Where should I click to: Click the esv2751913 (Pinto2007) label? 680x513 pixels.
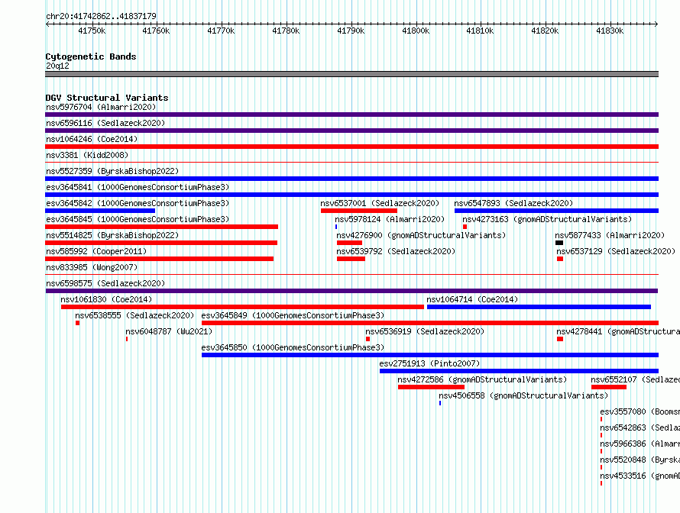(429, 363)
